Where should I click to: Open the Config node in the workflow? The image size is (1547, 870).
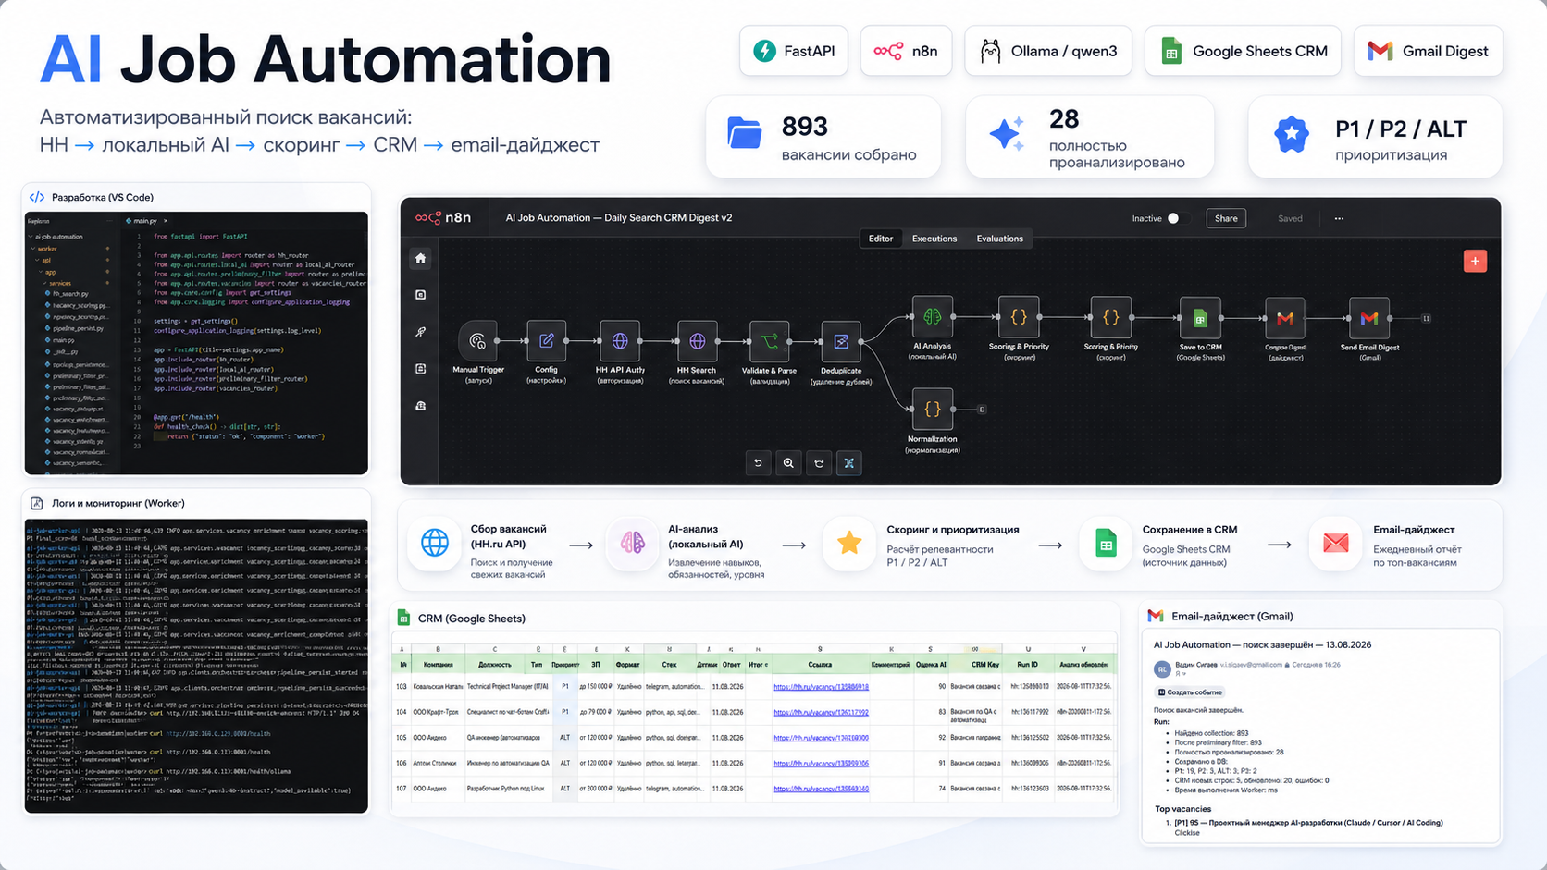(x=546, y=341)
